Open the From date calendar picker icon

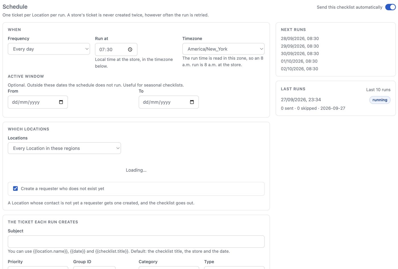pos(61,102)
